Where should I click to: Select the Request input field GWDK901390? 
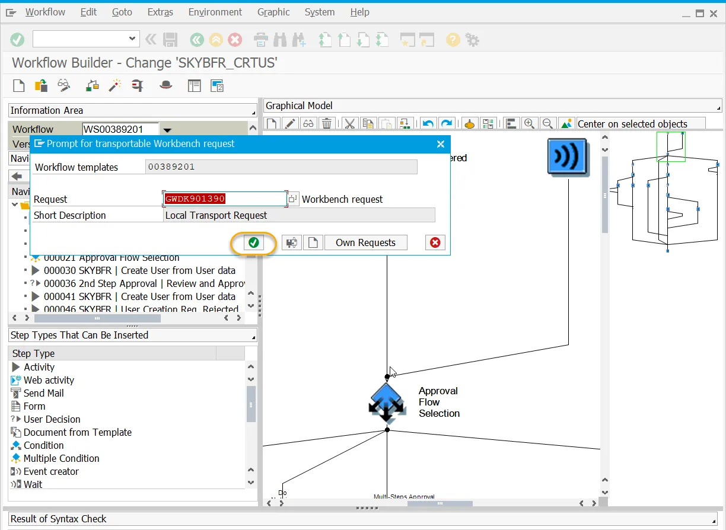(225, 199)
